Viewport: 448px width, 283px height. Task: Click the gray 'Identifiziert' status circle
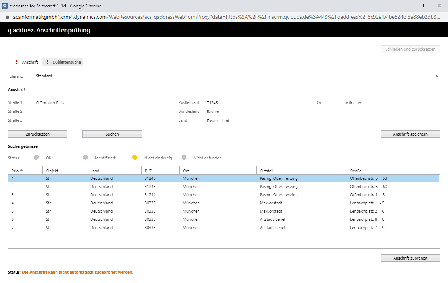(85, 158)
